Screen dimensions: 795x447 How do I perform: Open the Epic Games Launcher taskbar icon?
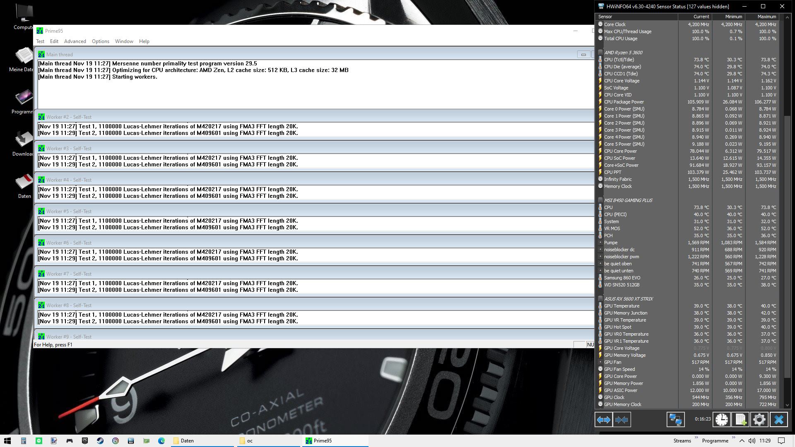click(84, 441)
